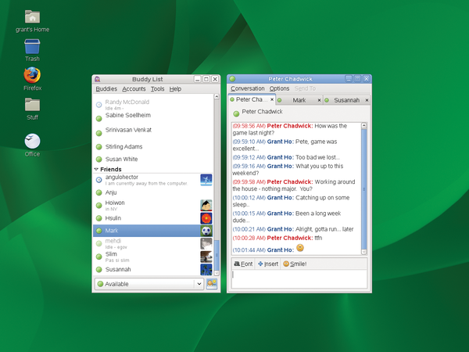Open the Available status dropdown
The image size is (469, 352).
pos(149,284)
